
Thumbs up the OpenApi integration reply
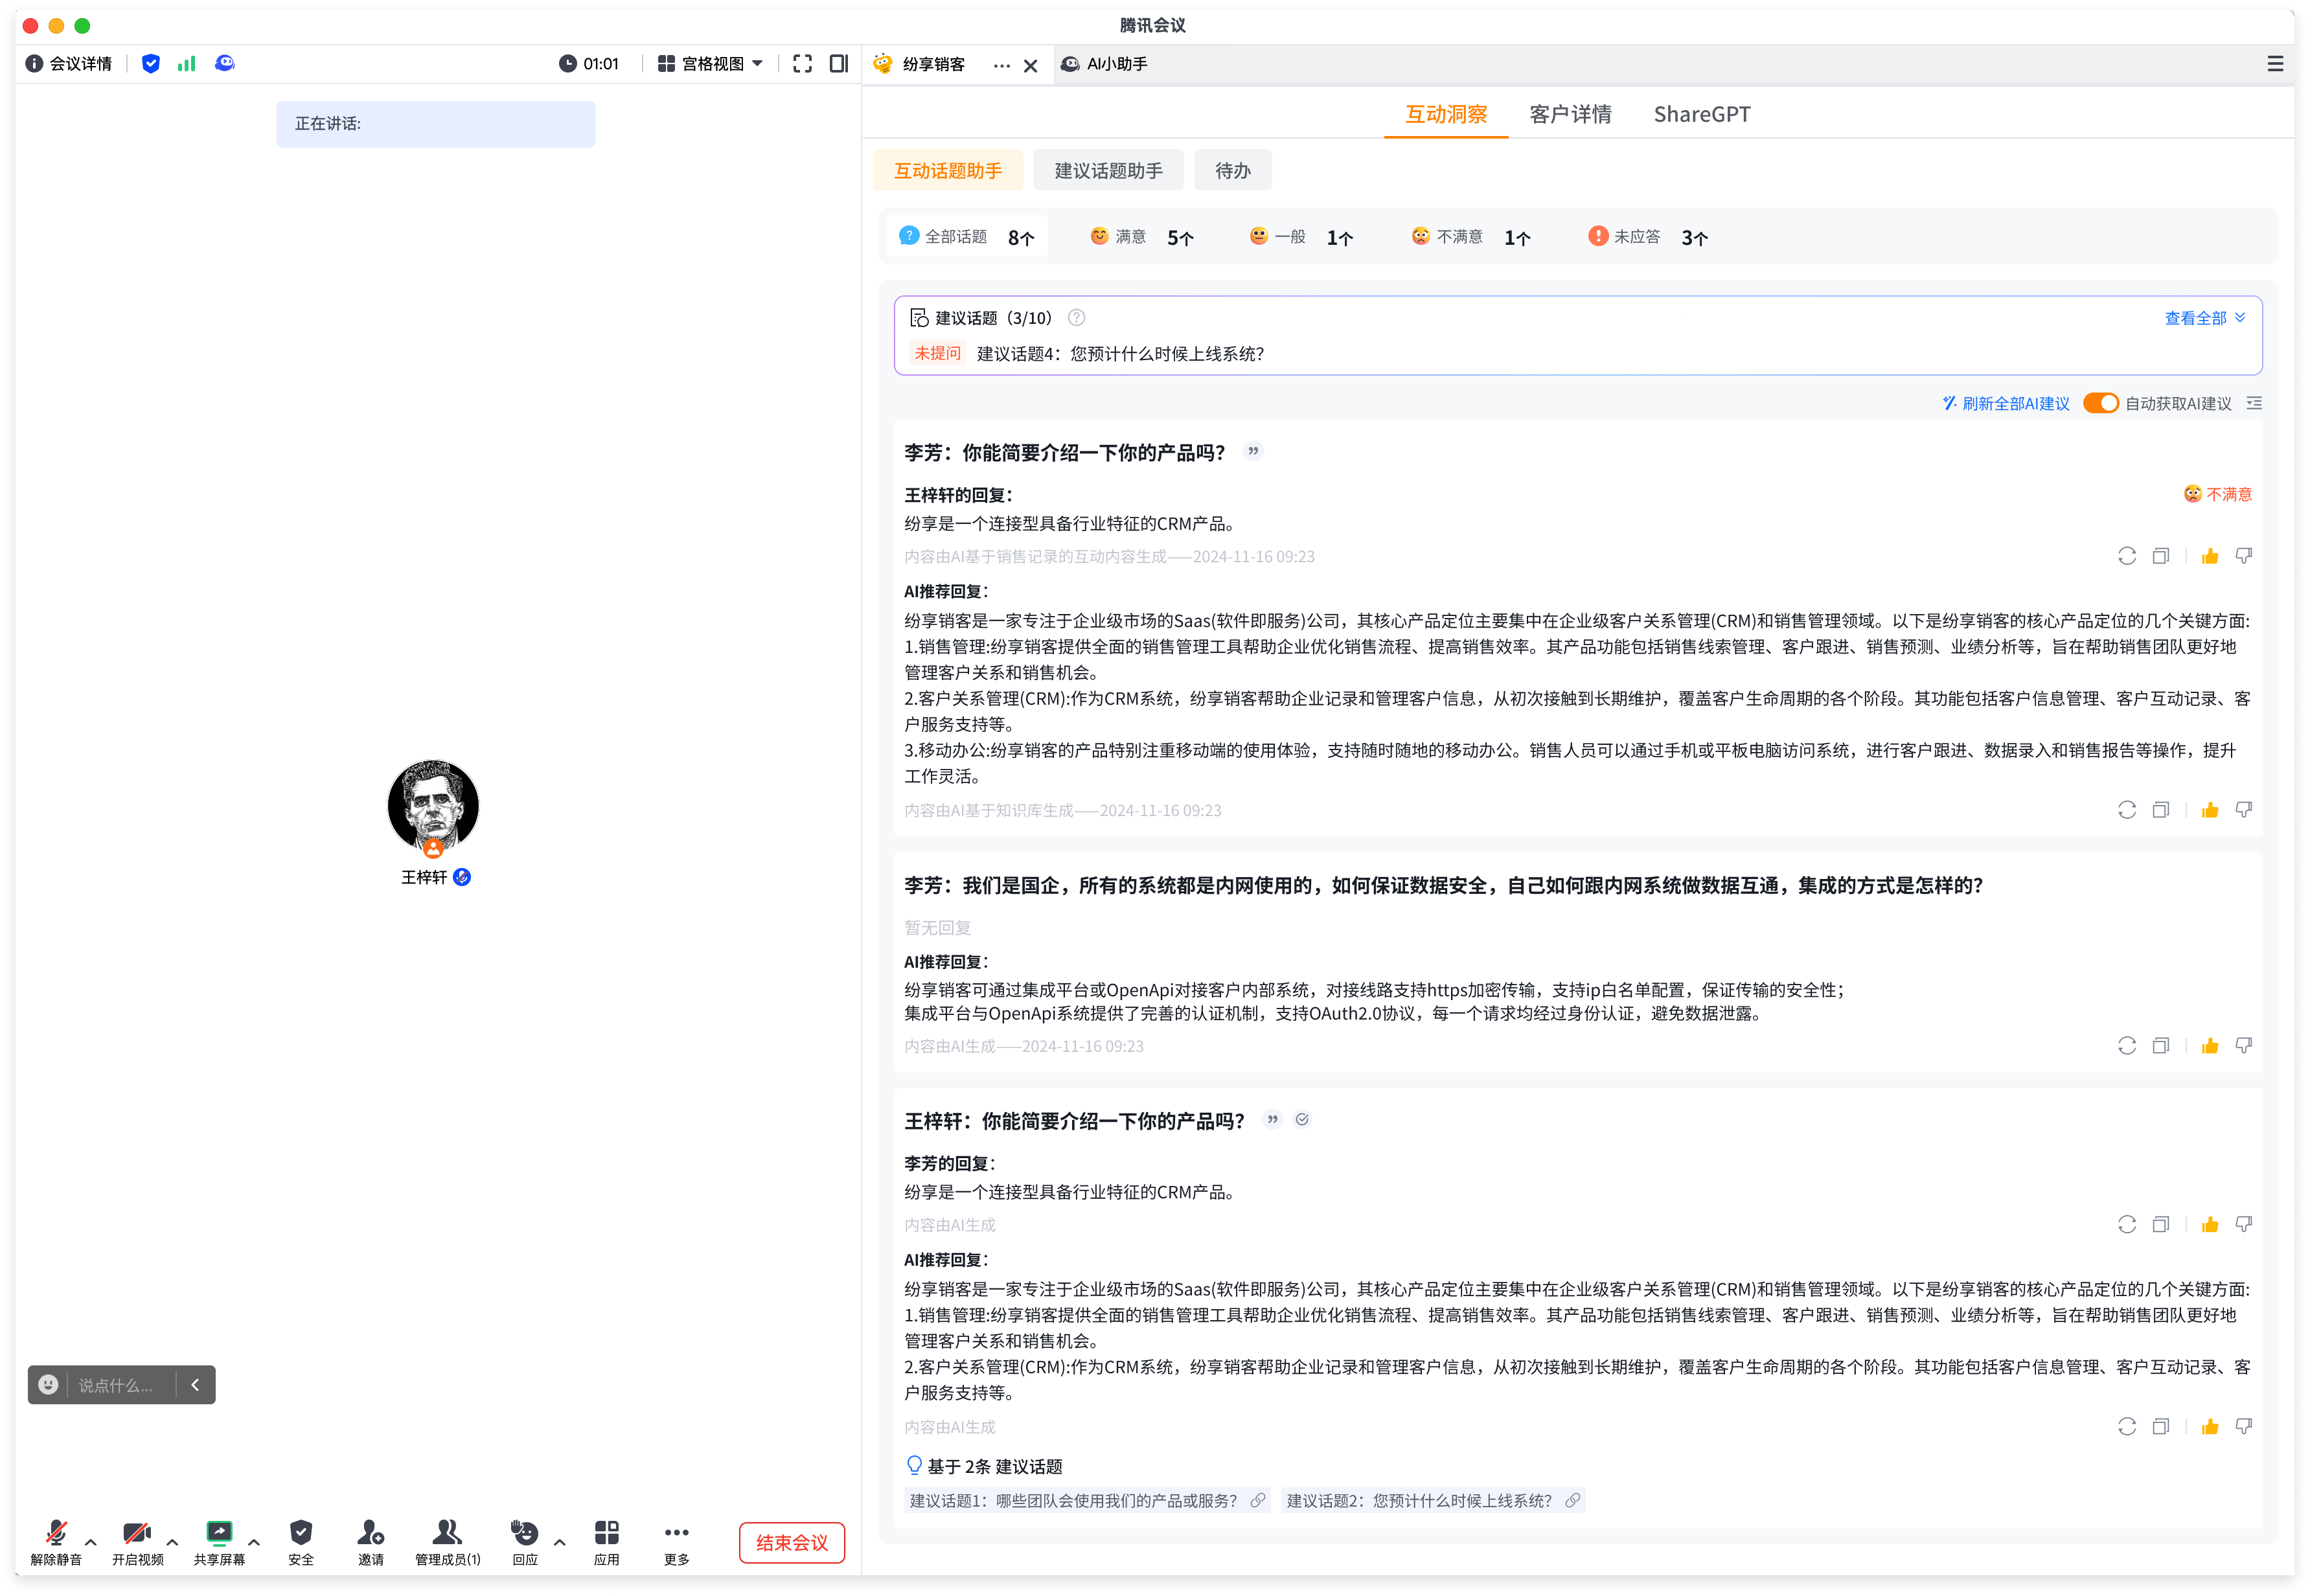point(2210,1046)
